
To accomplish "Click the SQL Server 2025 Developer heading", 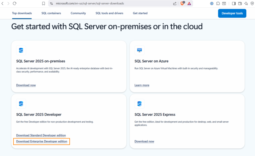I will click(39, 115).
